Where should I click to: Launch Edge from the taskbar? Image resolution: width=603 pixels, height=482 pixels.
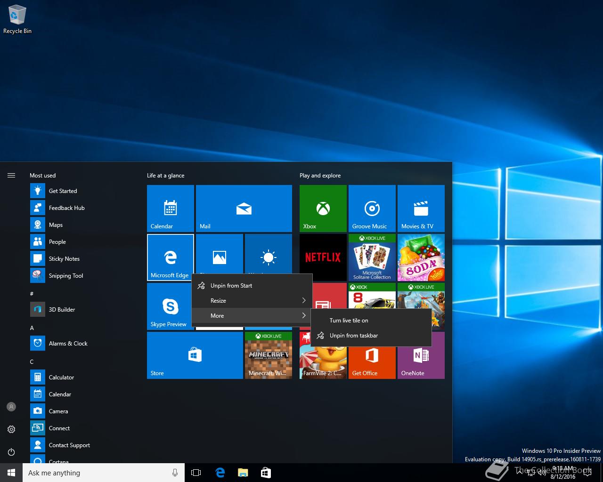220,473
